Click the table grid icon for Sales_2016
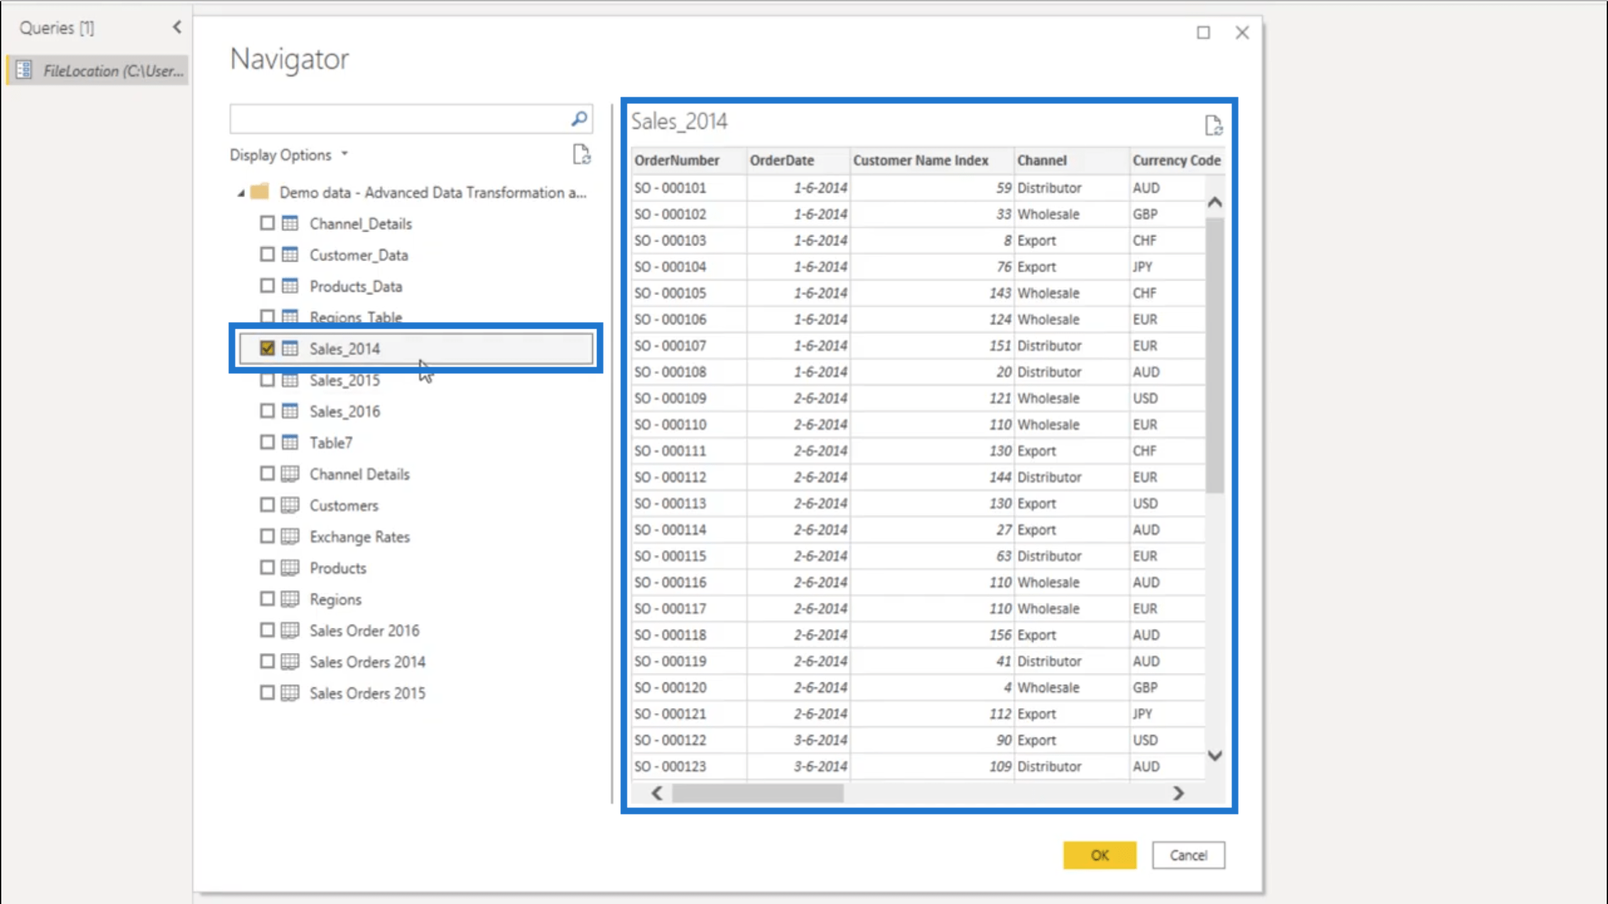 point(290,411)
